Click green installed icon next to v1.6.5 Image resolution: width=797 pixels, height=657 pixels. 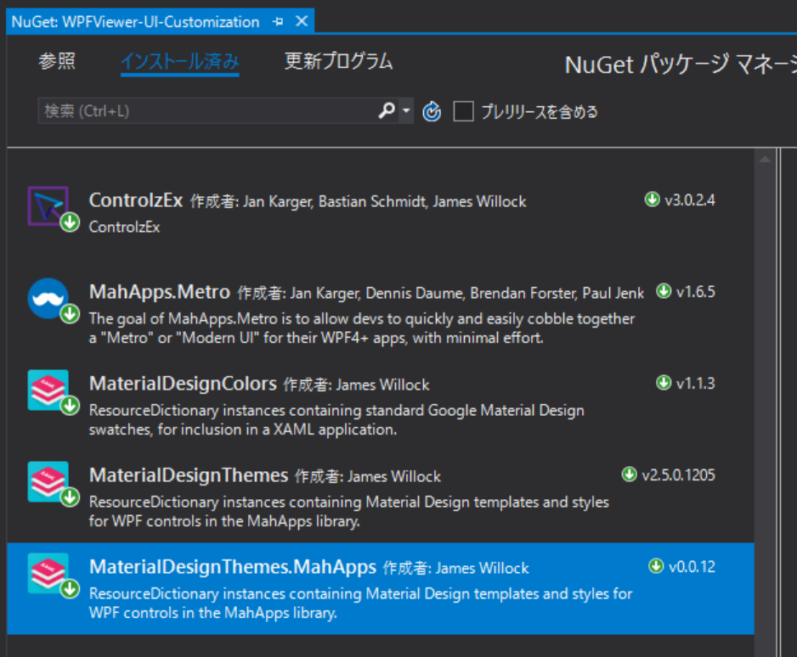point(664,291)
